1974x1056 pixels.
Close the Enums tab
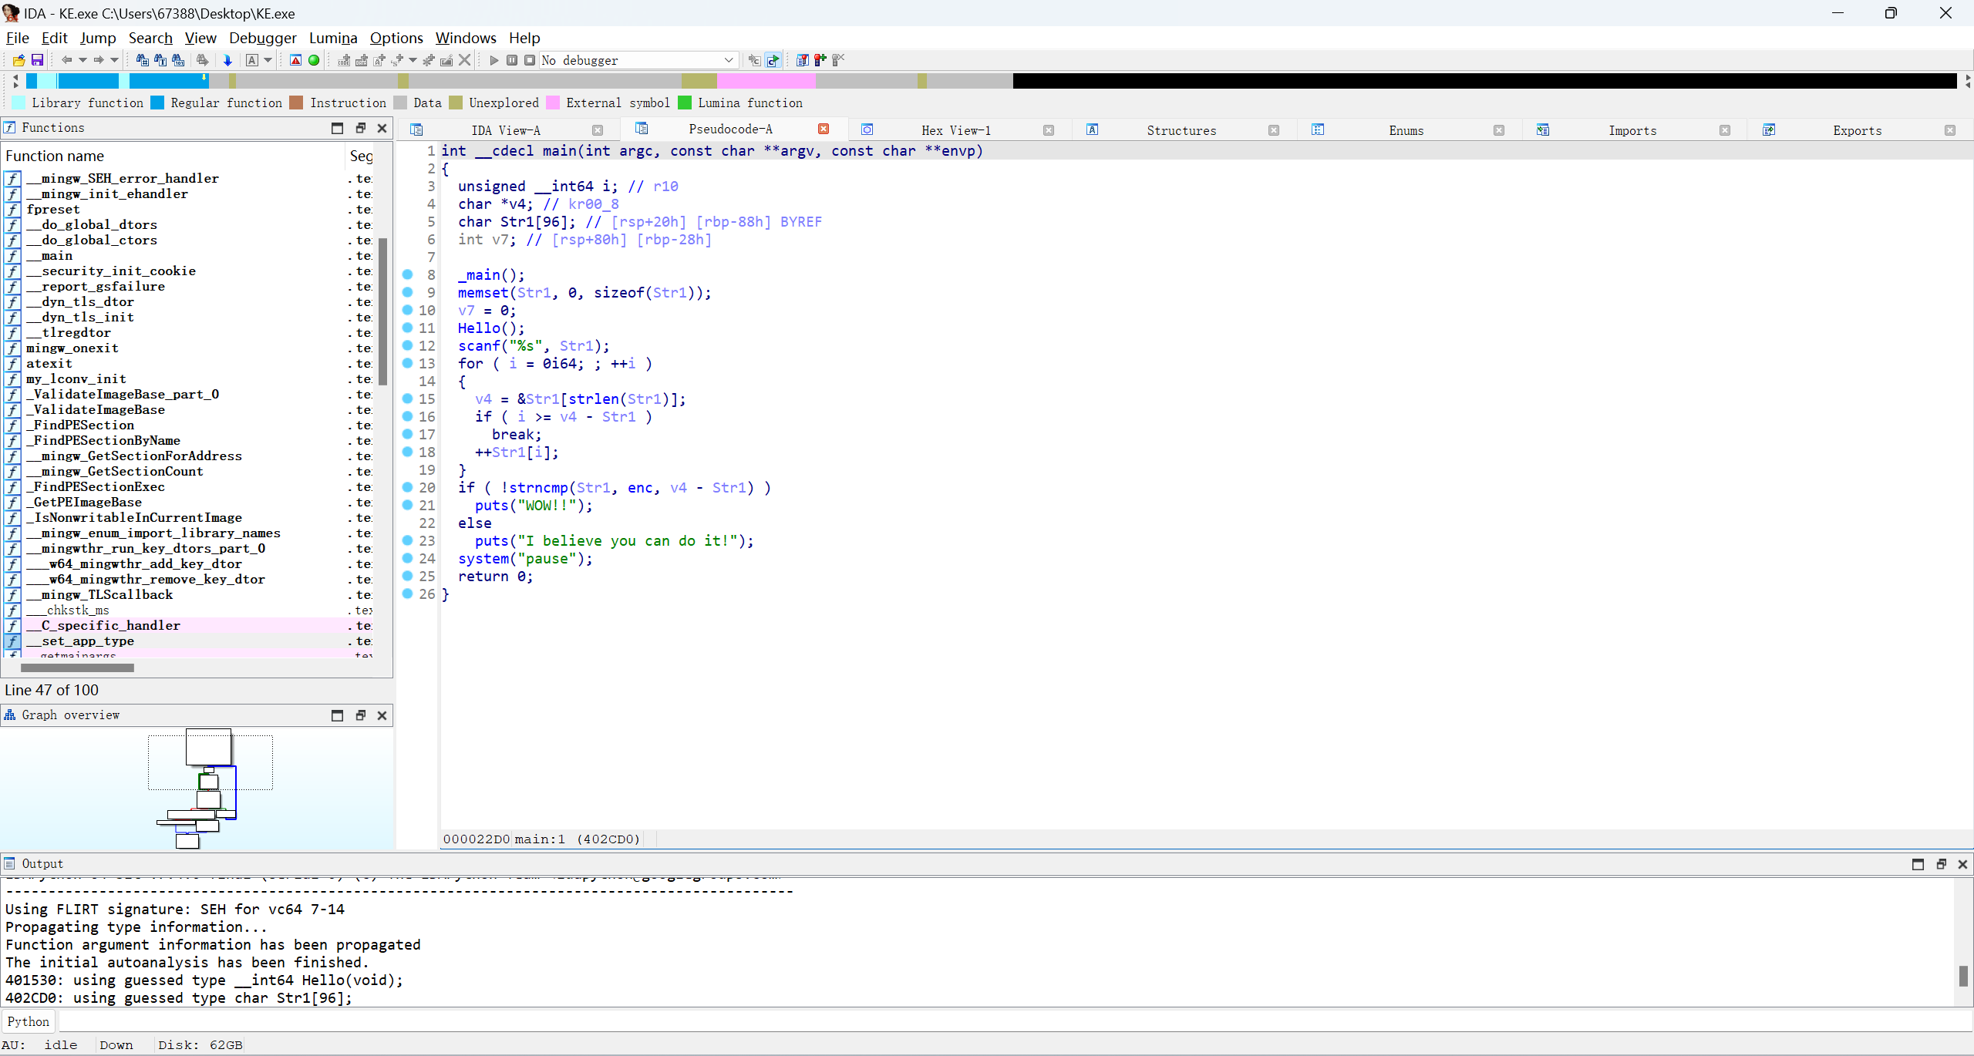[x=1499, y=130]
